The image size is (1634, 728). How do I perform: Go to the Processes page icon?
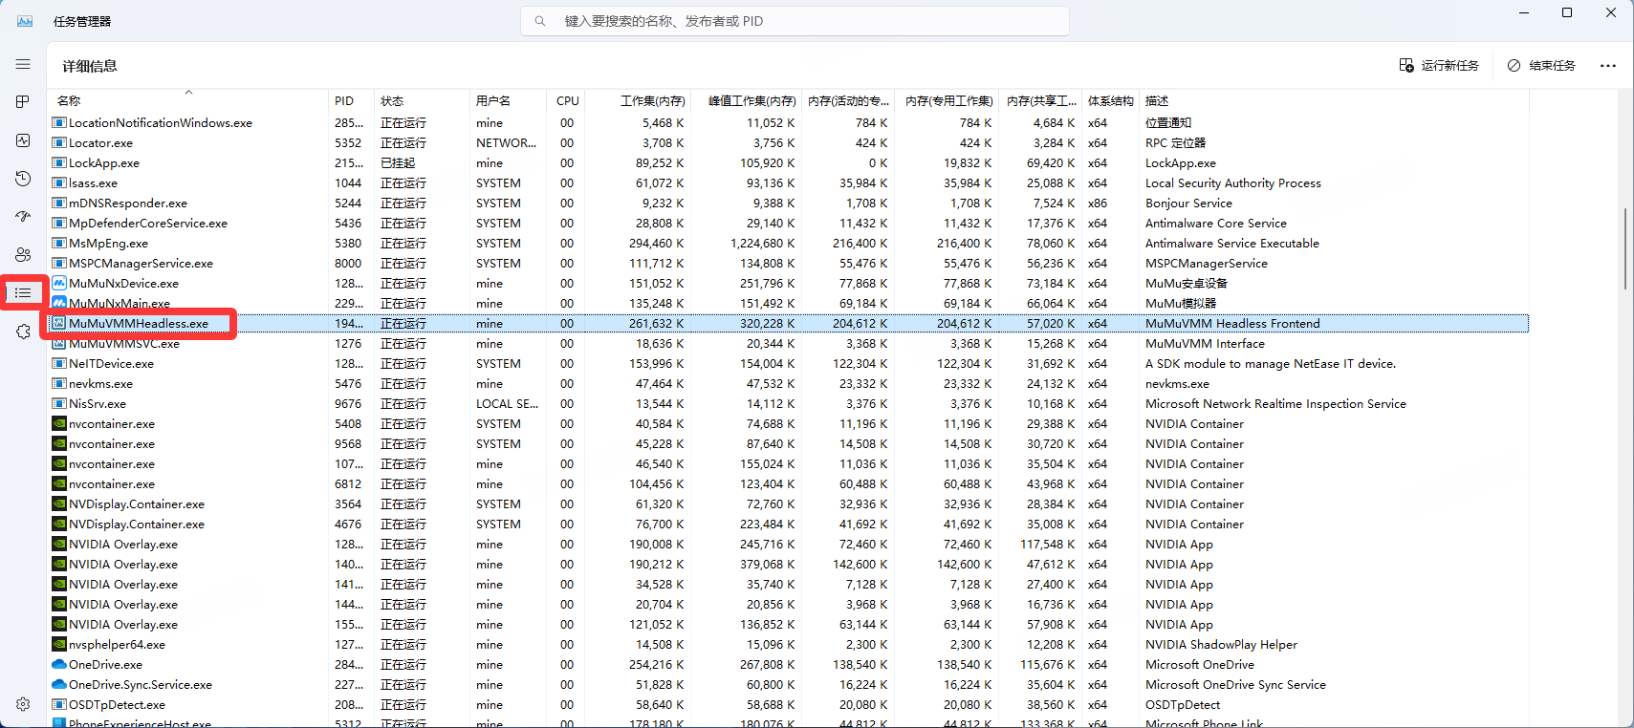click(x=23, y=102)
